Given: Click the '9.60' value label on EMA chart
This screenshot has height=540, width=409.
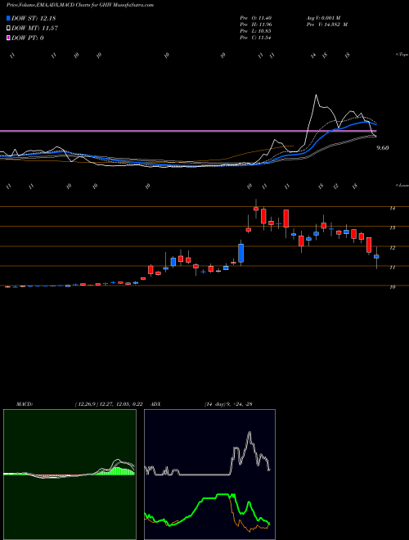Looking at the screenshot, I should point(383,148).
